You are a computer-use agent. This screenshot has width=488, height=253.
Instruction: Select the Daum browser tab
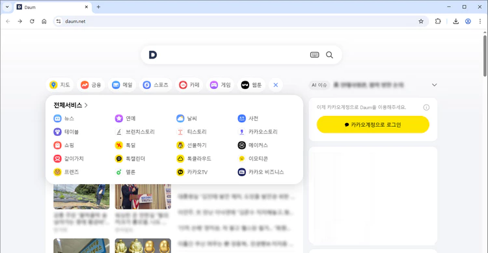click(x=53, y=7)
